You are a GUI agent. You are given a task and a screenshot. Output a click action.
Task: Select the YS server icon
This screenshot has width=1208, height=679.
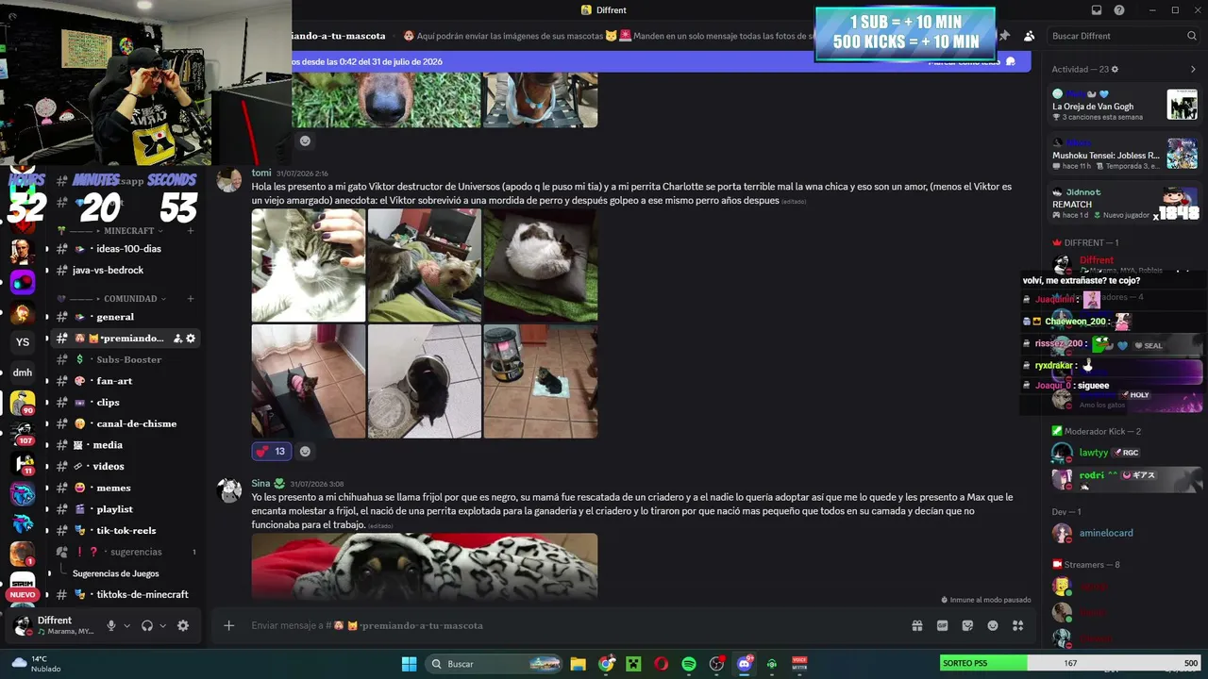[23, 342]
